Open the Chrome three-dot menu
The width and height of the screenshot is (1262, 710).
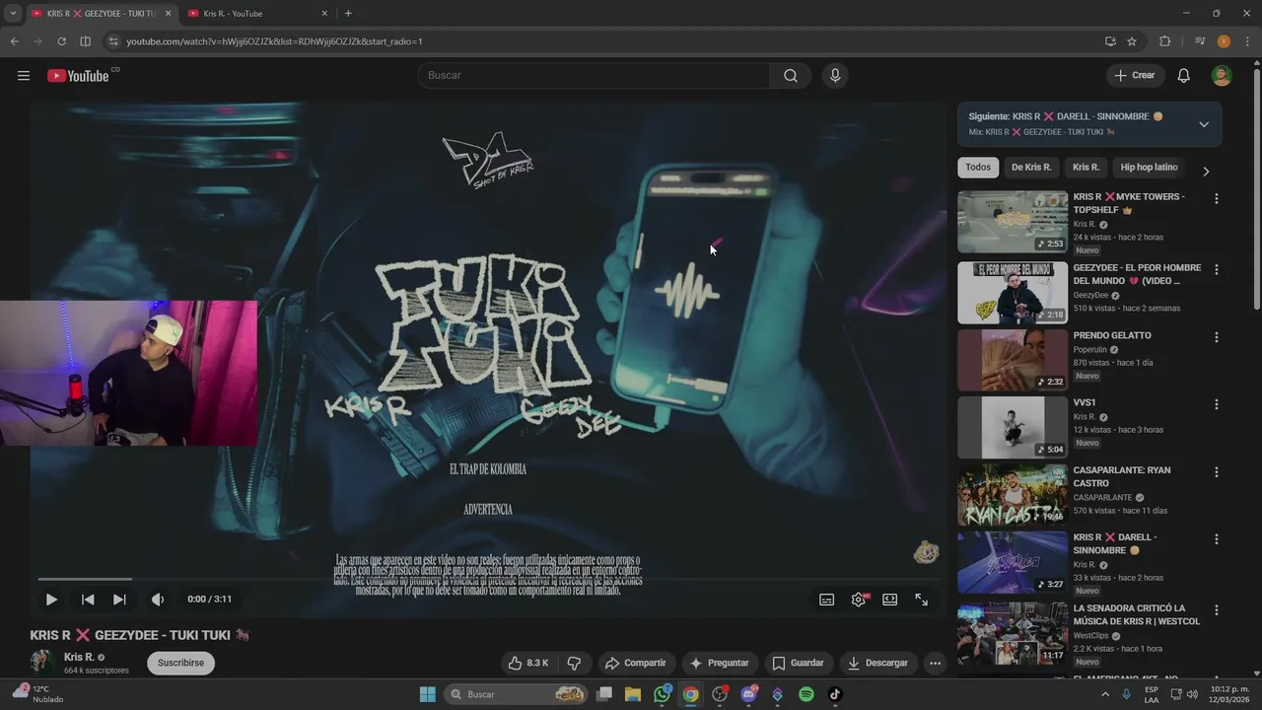1248,41
